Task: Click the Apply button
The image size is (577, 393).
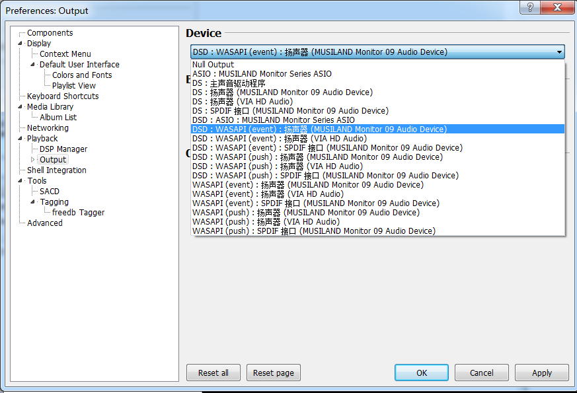Action: [x=541, y=373]
